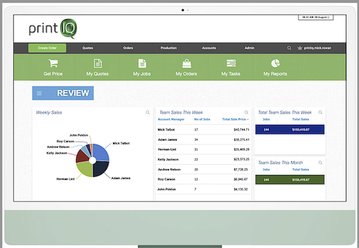Open the Orders menu

pyautogui.click(x=128, y=48)
